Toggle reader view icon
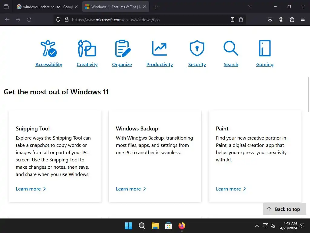Image resolution: width=310 pixels, height=233 pixels. pyautogui.click(x=232, y=19)
